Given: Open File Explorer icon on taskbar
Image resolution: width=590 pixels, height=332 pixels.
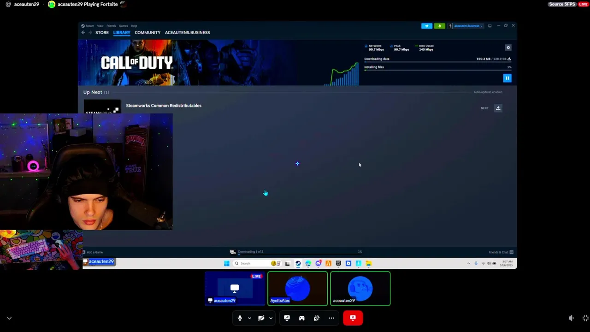Looking at the screenshot, I should pos(369,263).
